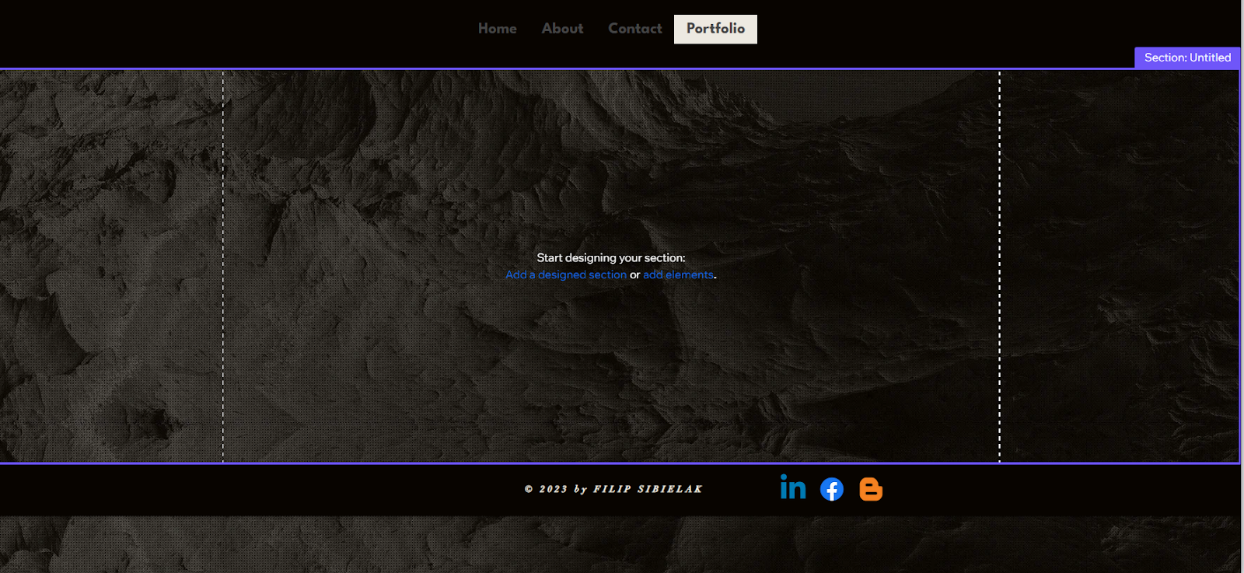Click the '© 2023 by FILIP SIBIELAK' text

[x=613, y=489]
